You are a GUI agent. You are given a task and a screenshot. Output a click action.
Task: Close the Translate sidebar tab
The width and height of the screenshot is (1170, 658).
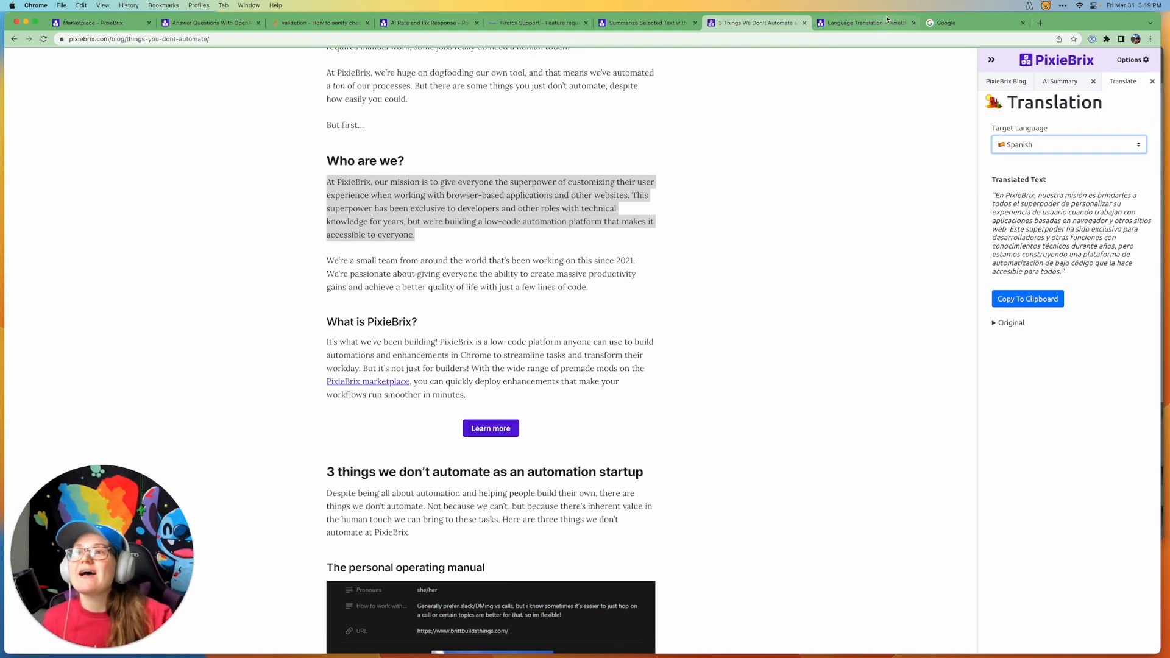tap(1152, 81)
